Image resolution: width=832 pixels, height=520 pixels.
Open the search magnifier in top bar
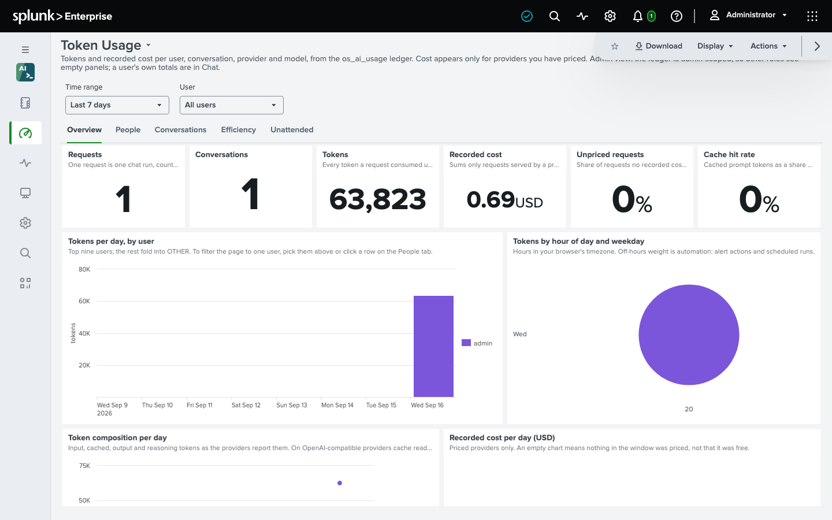pos(555,16)
